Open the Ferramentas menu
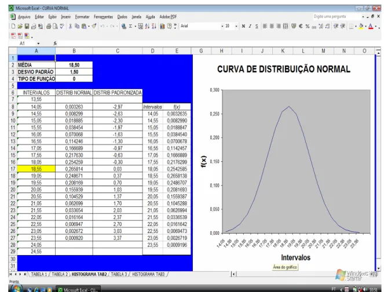The width and height of the screenshot is (384, 292). click(x=103, y=17)
